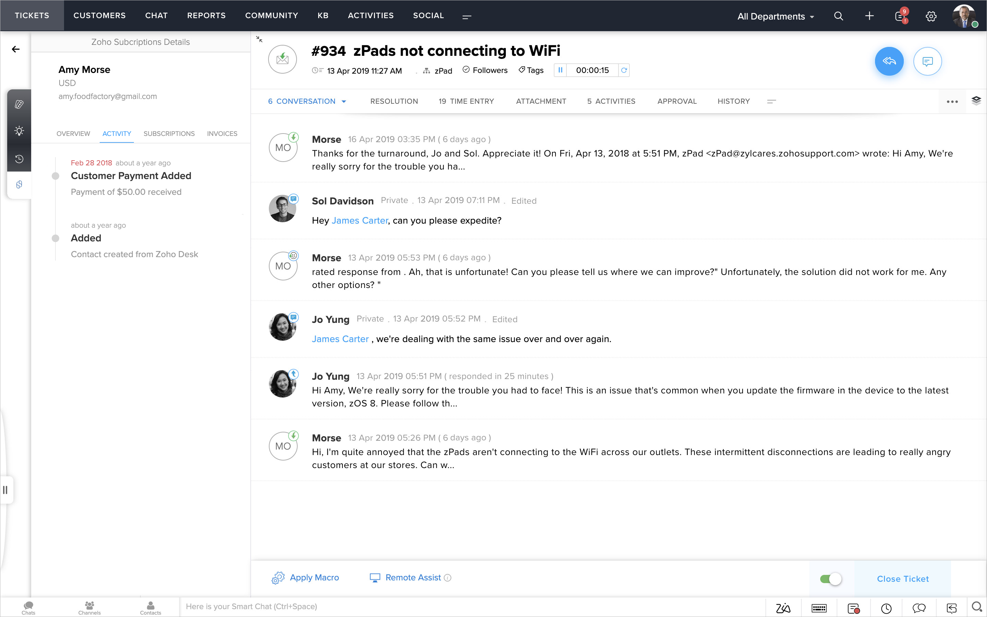The image size is (987, 617).
Task: Toggle Followers on the ticket
Action: 485,70
